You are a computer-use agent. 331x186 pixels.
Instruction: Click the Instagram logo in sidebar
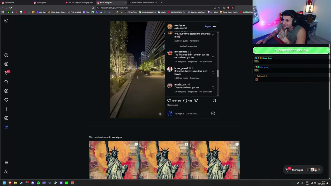pos(6,20)
